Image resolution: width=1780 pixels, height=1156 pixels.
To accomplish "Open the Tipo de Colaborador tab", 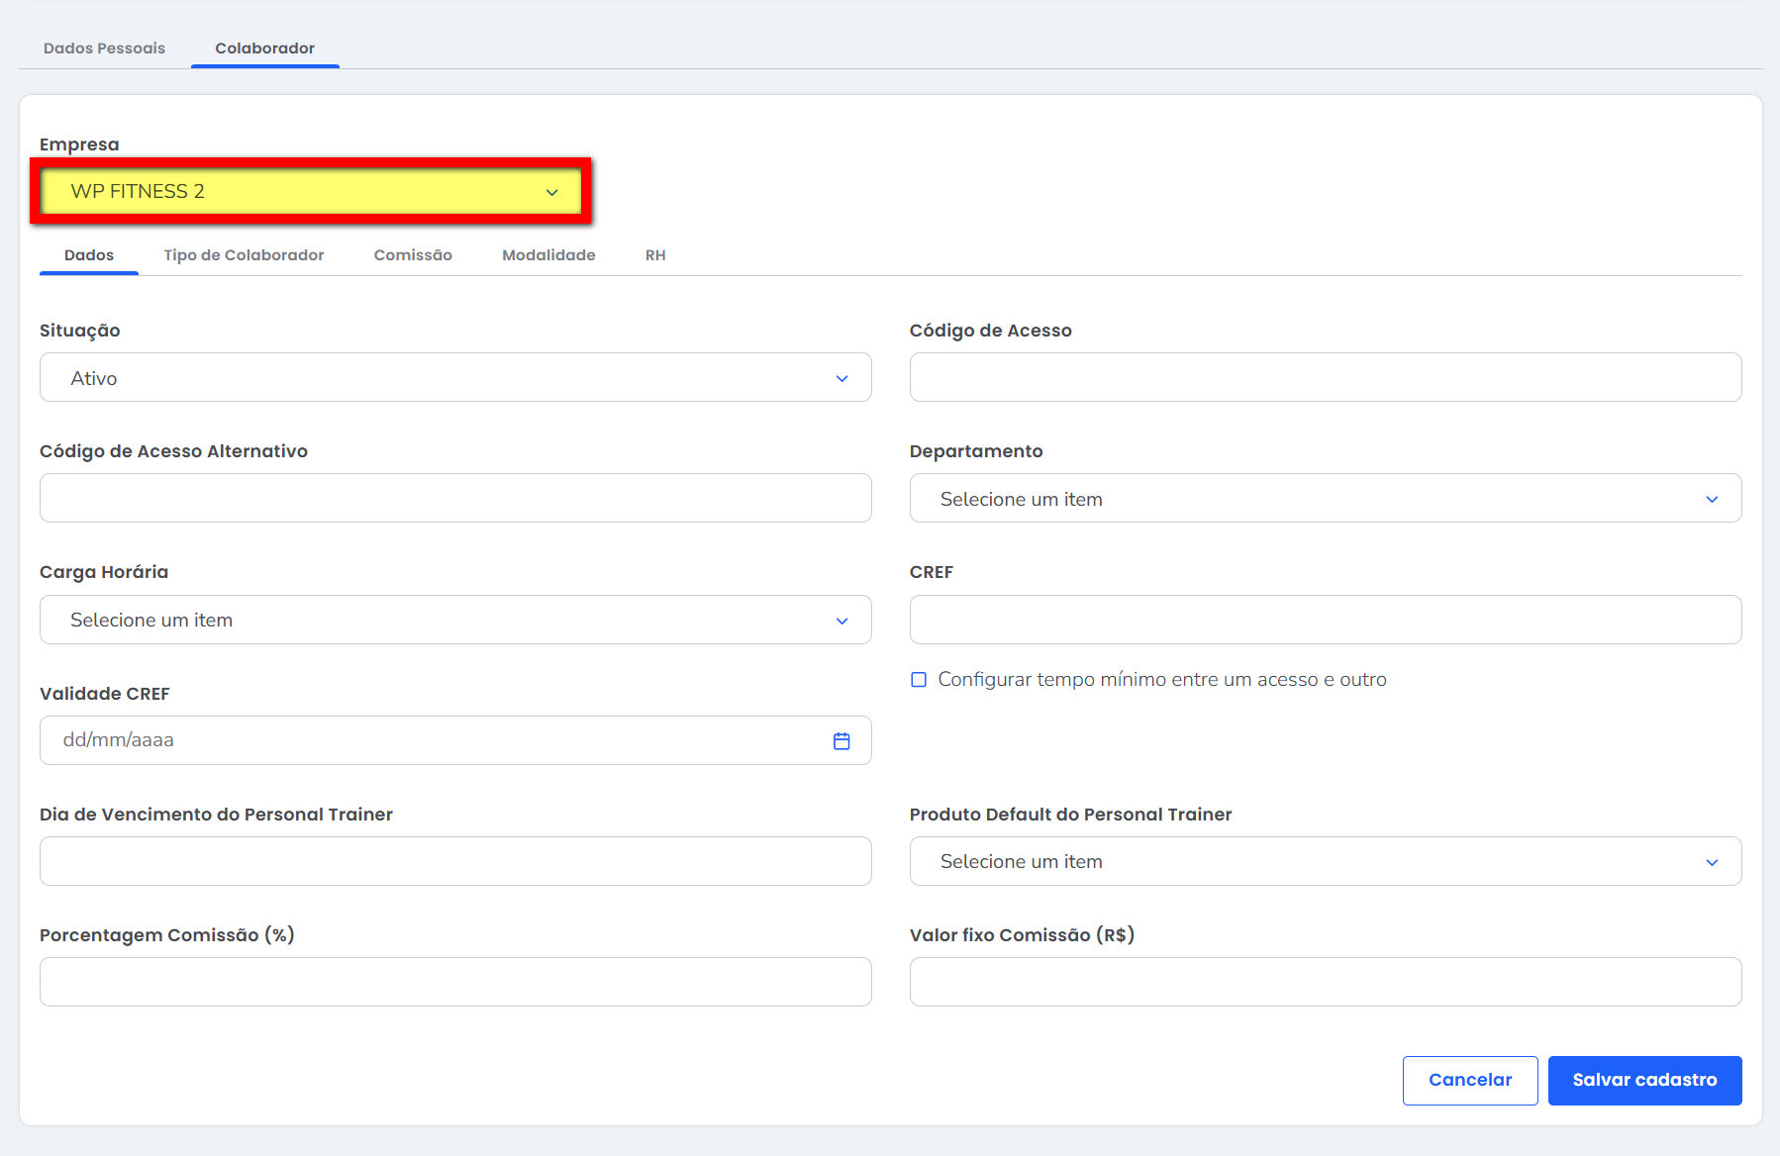I will 244,255.
